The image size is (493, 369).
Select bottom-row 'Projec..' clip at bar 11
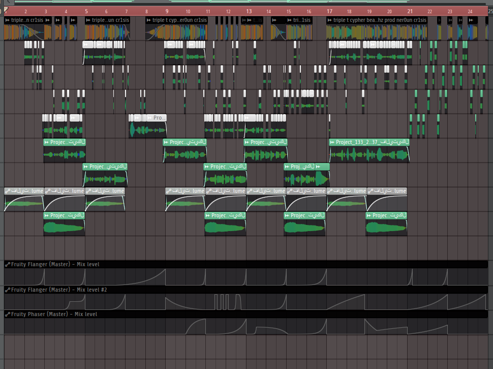tap(225, 224)
